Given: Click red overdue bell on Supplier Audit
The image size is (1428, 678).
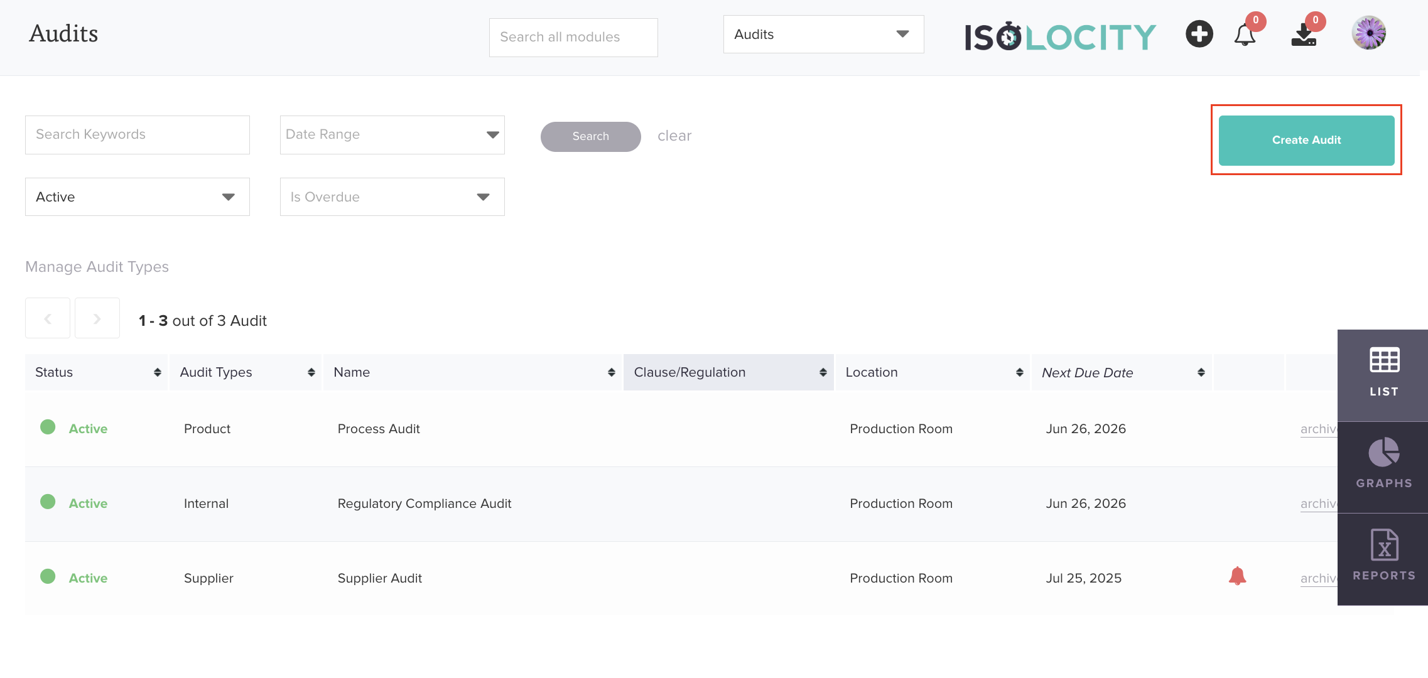Looking at the screenshot, I should click(x=1237, y=576).
